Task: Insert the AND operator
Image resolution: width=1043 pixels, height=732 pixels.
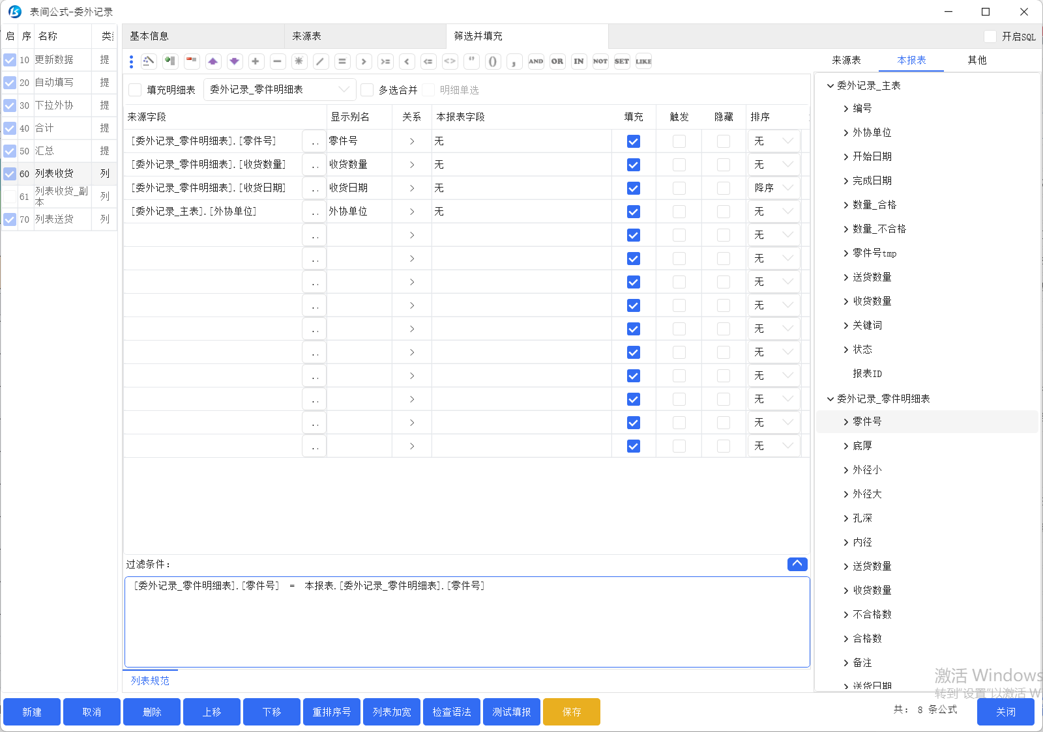Action: pos(536,61)
